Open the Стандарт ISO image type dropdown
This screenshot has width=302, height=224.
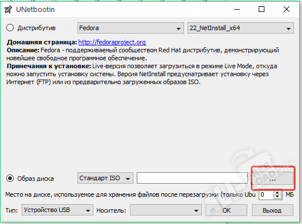pyautogui.click(x=105, y=178)
